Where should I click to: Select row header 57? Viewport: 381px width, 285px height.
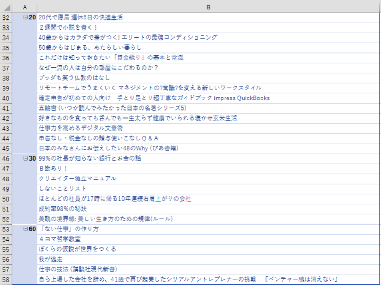6,270
